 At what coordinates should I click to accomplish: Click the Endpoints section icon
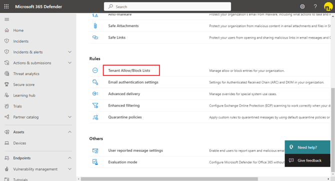click(x=7, y=158)
